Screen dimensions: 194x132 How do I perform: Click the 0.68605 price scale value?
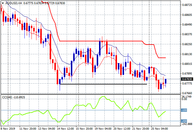[187, 15]
